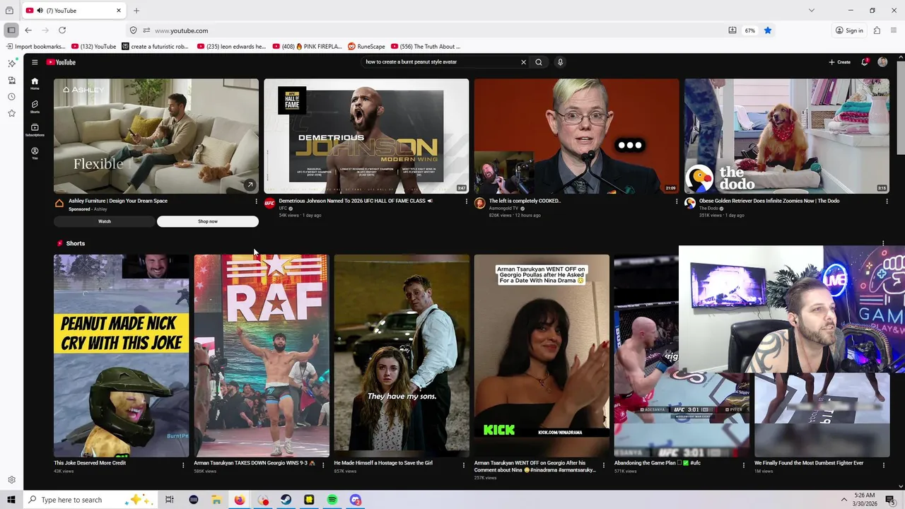This screenshot has width=905, height=509.
Task: Click the Watch button on Ashley ad
Action: click(x=105, y=221)
